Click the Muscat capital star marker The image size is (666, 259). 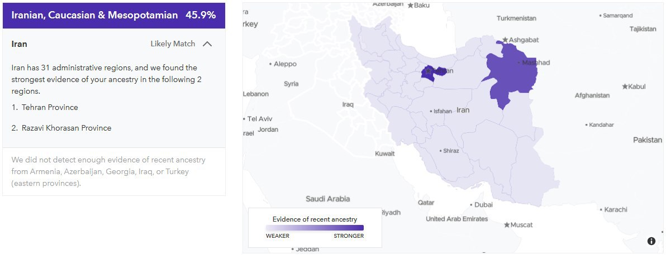[x=507, y=224]
